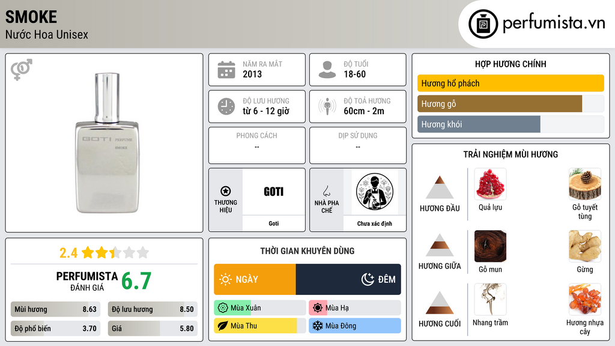
Task: Click the Mùa Thu season bar
Action: point(260,326)
